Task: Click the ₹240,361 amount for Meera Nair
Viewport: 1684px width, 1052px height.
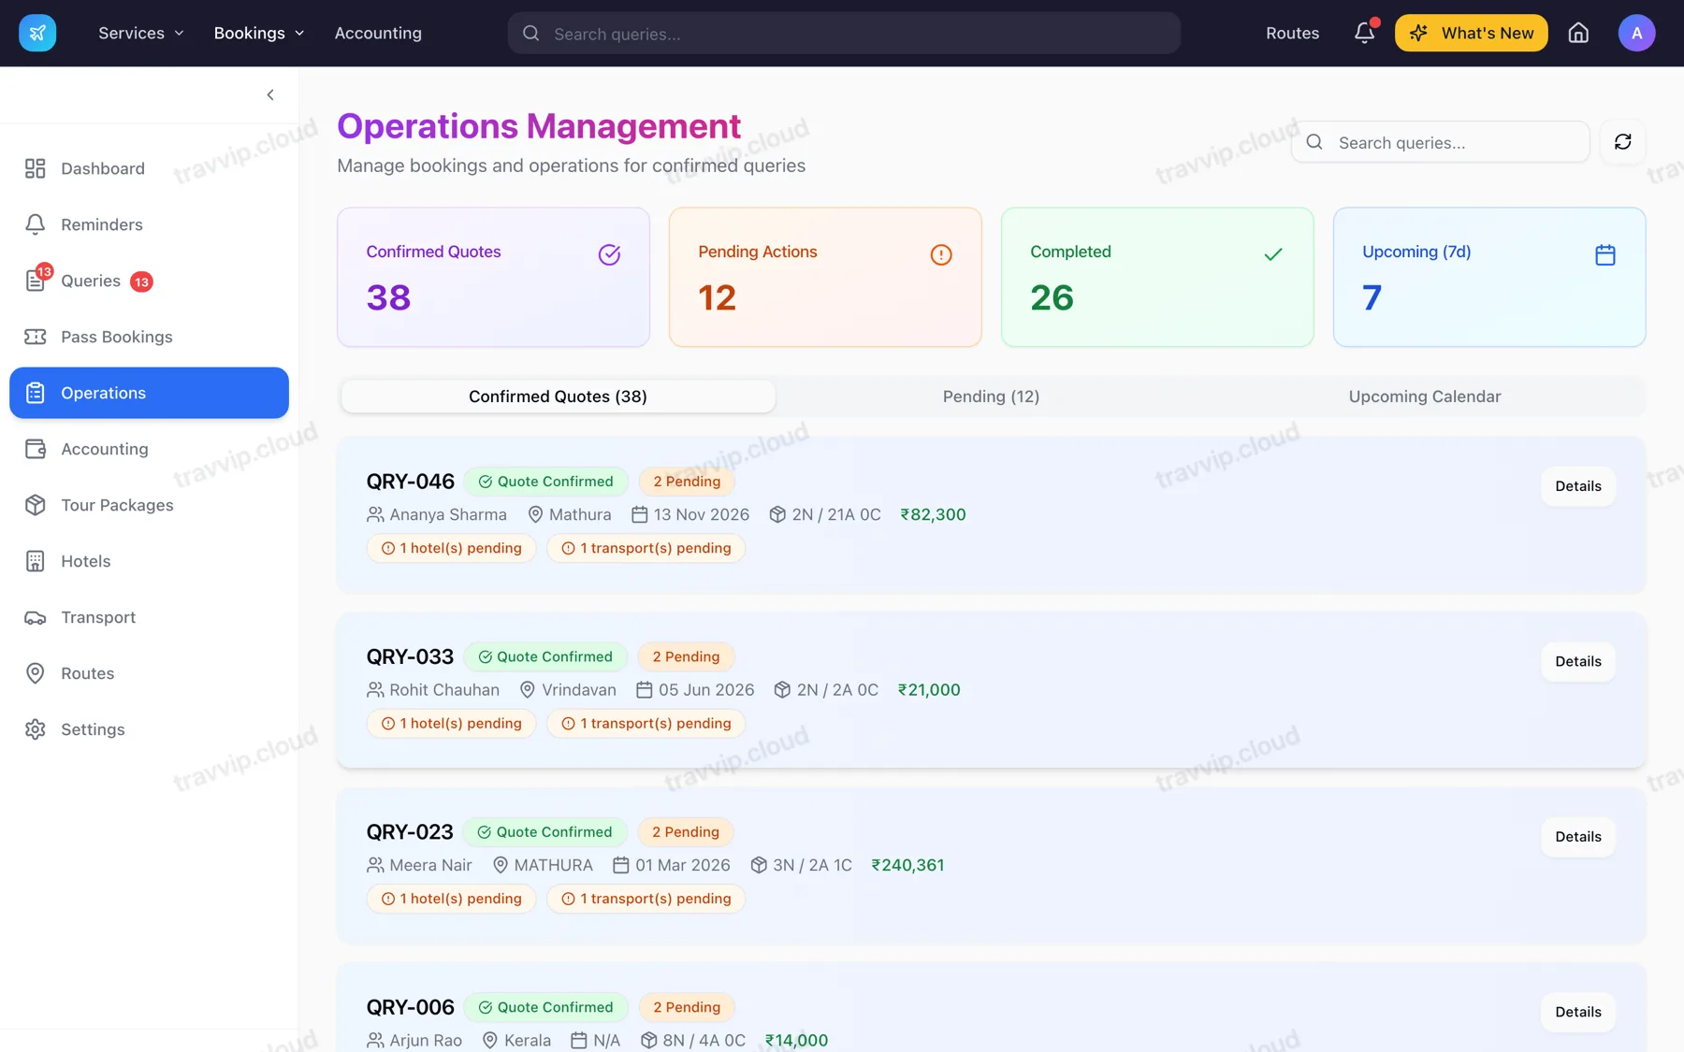Action: (x=907, y=865)
